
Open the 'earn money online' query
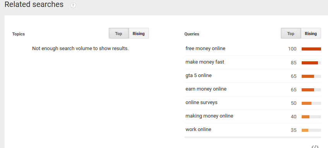coord(206,89)
